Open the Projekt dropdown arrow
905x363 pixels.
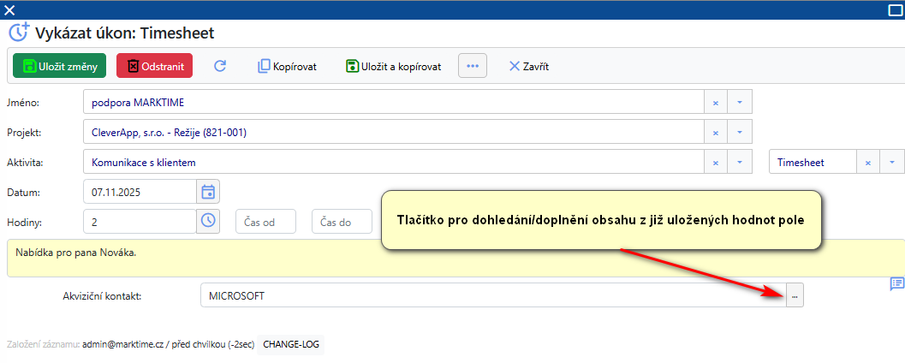click(x=740, y=133)
